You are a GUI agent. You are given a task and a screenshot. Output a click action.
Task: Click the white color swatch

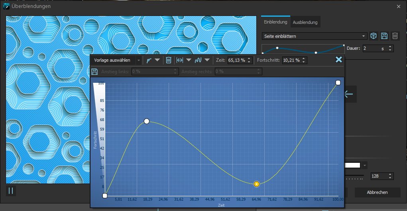click(x=352, y=165)
